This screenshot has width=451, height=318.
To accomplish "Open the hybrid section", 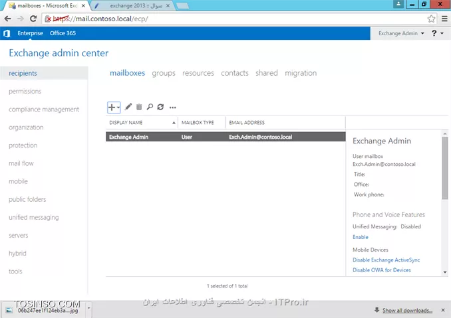I will point(17,254).
